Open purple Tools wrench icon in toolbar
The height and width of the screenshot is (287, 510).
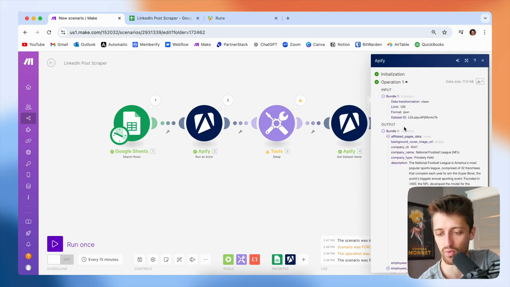(241, 259)
